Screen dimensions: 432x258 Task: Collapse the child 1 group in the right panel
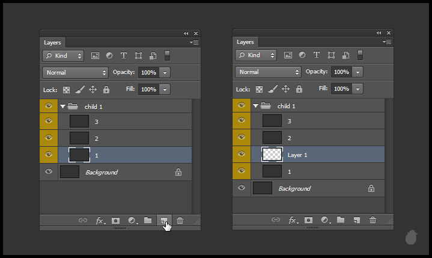[255, 106]
